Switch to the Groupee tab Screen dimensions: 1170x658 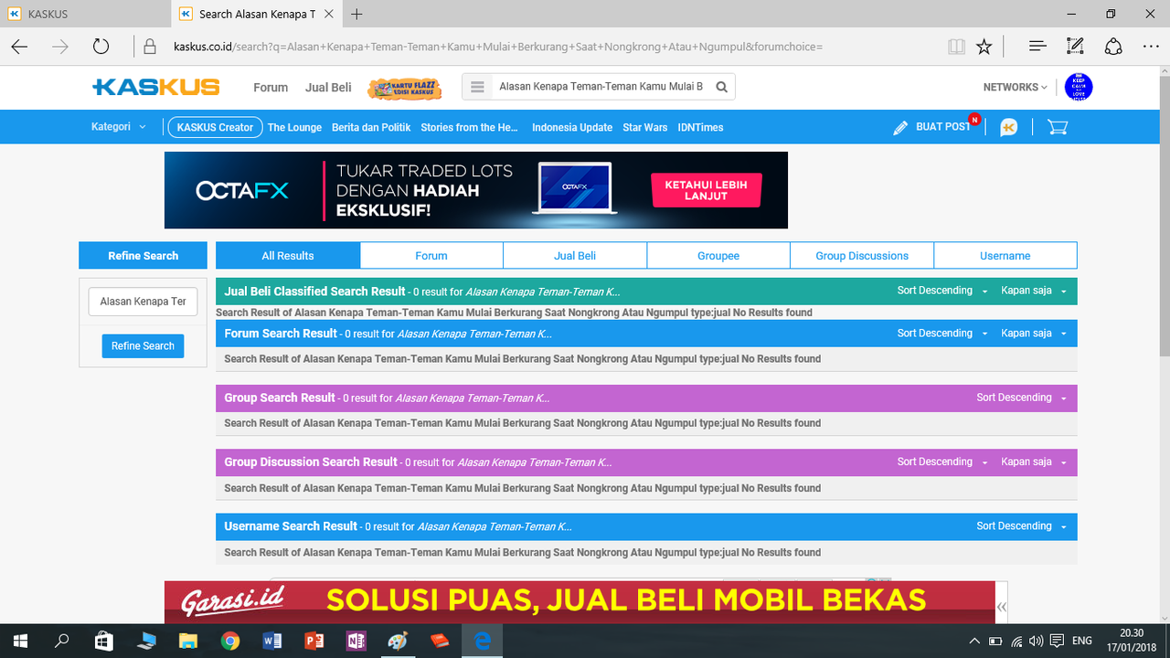tap(718, 256)
